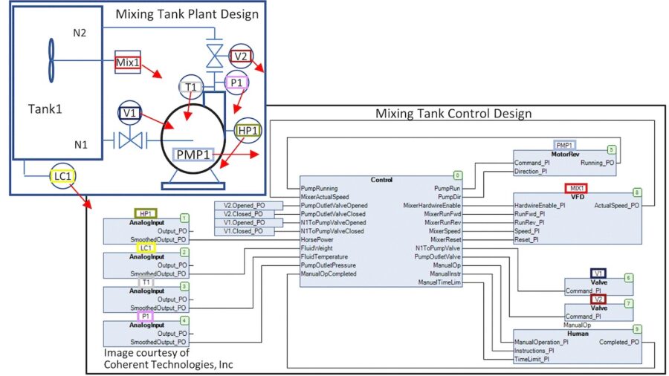Click the block index badge 0 on Control block
Screen dimensions: 669x376
tap(457, 175)
